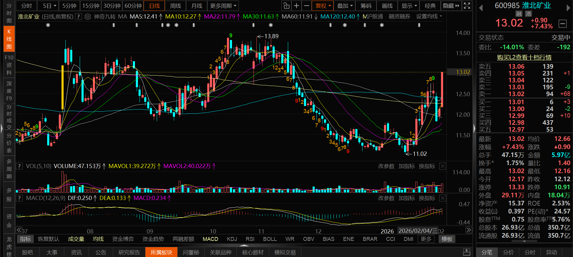Expand 更多周期 period dropdown

pyautogui.click(x=223, y=6)
